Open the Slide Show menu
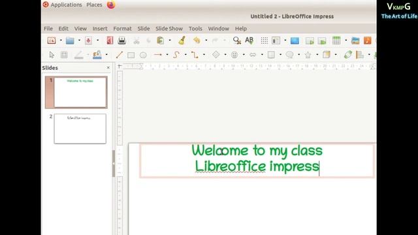Screen dimensions: 418x235 pyautogui.click(x=169, y=29)
